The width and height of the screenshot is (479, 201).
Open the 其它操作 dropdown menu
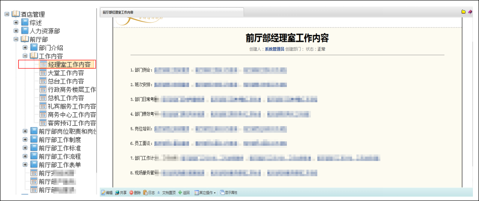205,192
